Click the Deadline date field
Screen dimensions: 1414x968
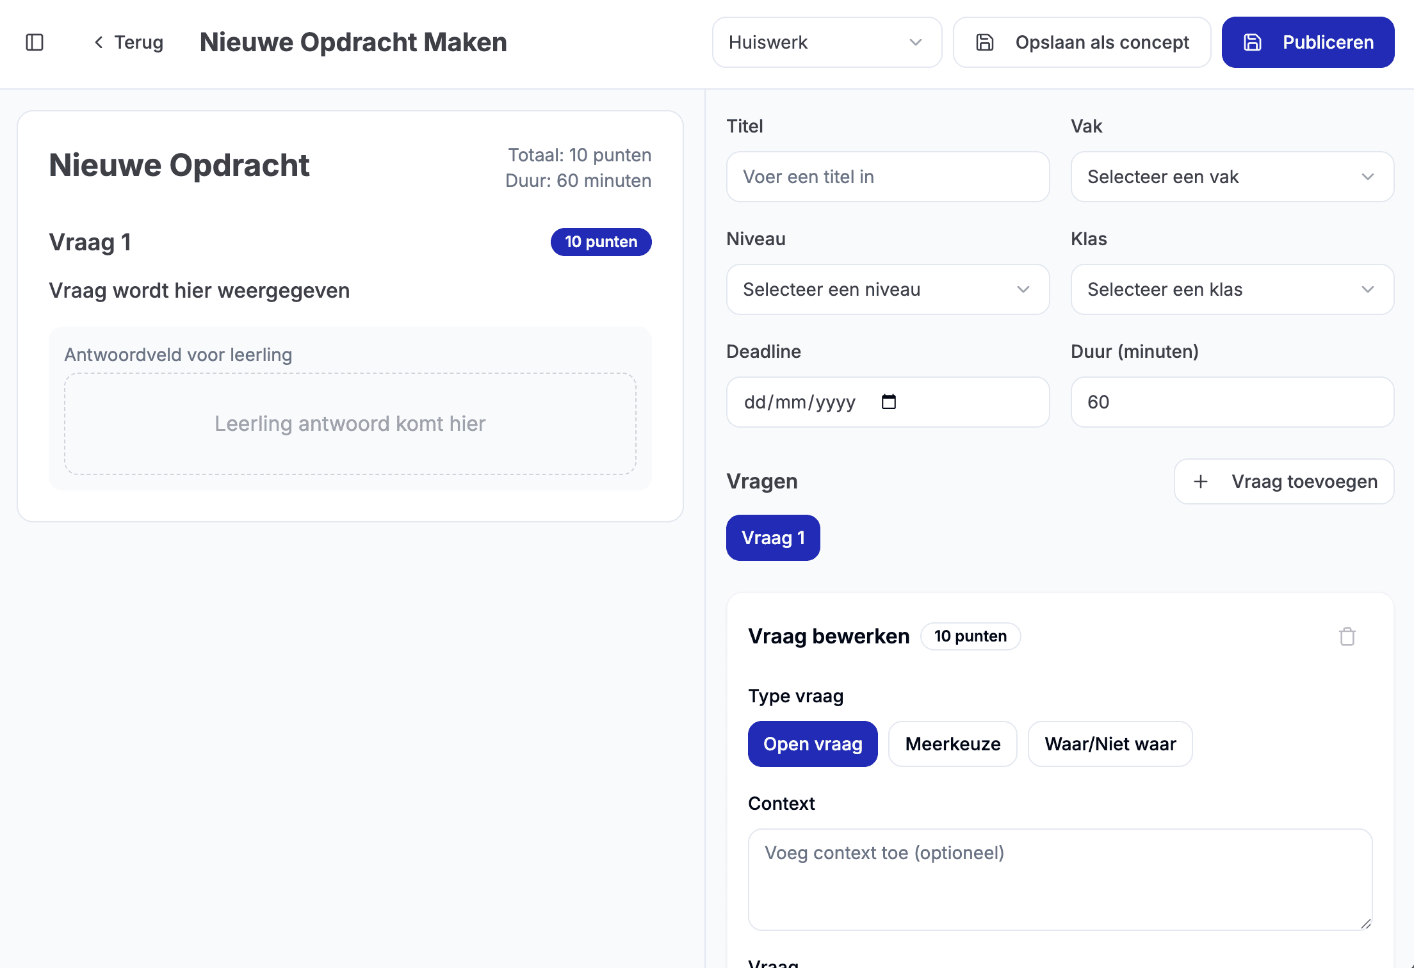click(x=888, y=402)
